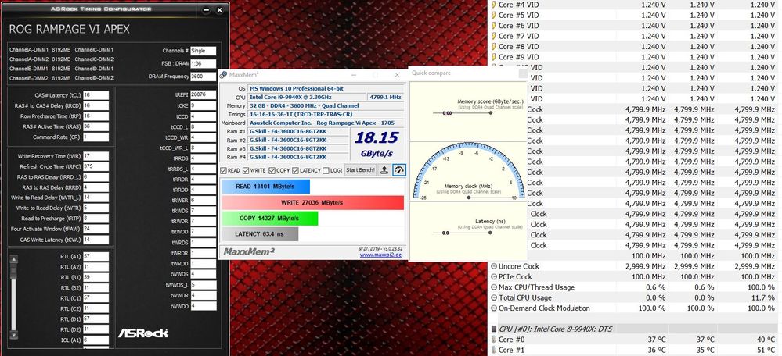The width and height of the screenshot is (782, 356).
Task: Click the usage icon beside Total CPU Usage
Action: [x=494, y=297]
